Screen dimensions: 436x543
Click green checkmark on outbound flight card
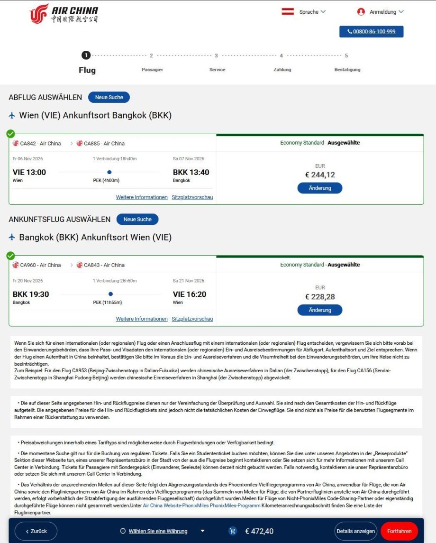[x=11, y=133]
